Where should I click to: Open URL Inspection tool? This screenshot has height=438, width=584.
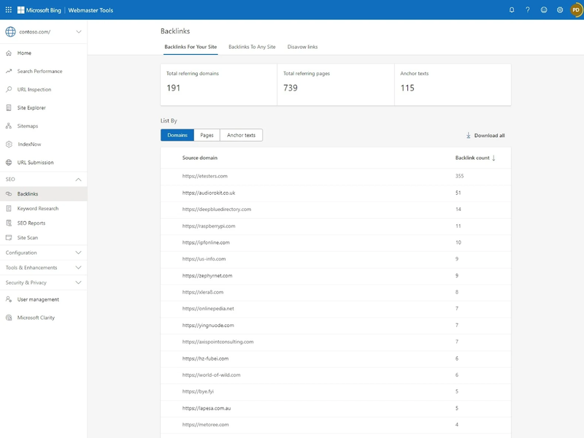pos(34,90)
